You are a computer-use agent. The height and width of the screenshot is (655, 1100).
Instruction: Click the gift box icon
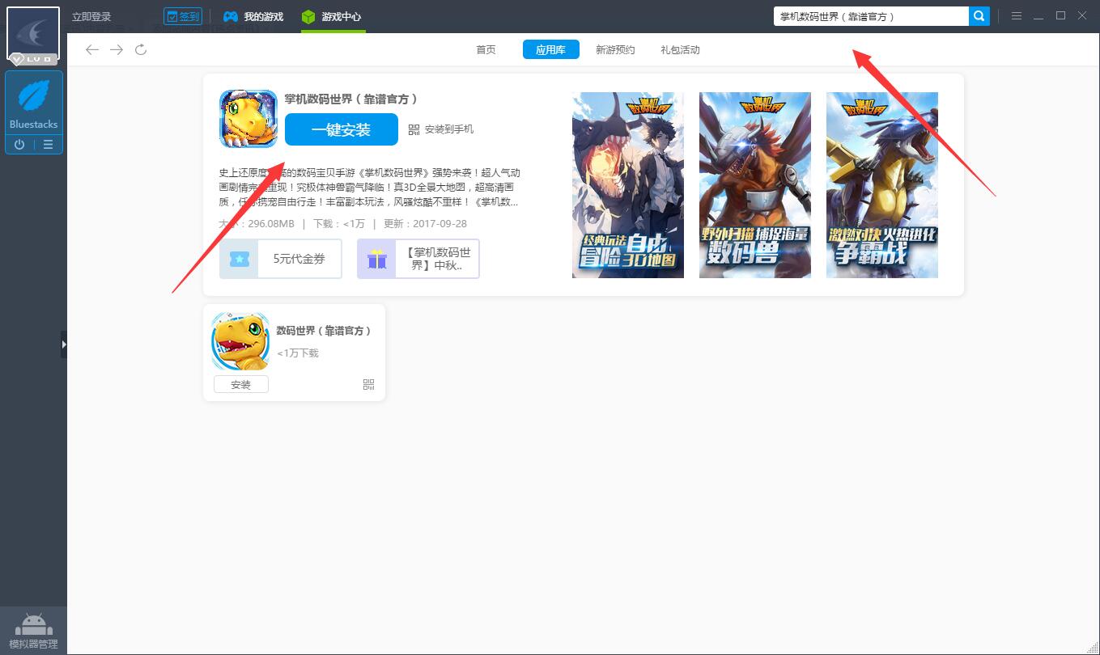[x=377, y=259]
